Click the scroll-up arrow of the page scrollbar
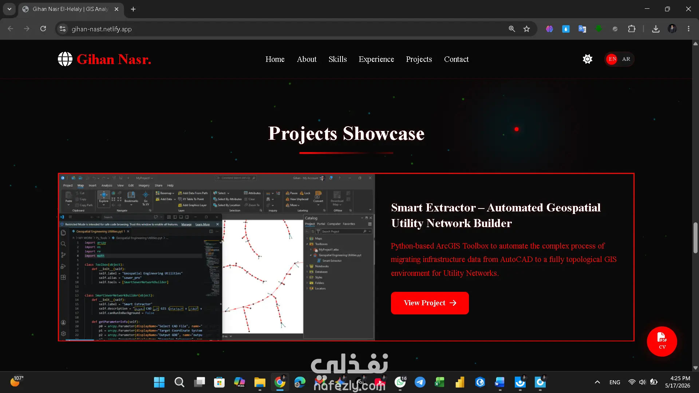Image resolution: width=699 pixels, height=393 pixels. (x=695, y=44)
